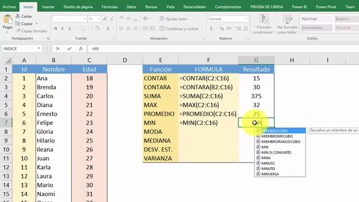
Task: Open the Número dialog launcher
Action: pyautogui.click(x=248, y=39)
